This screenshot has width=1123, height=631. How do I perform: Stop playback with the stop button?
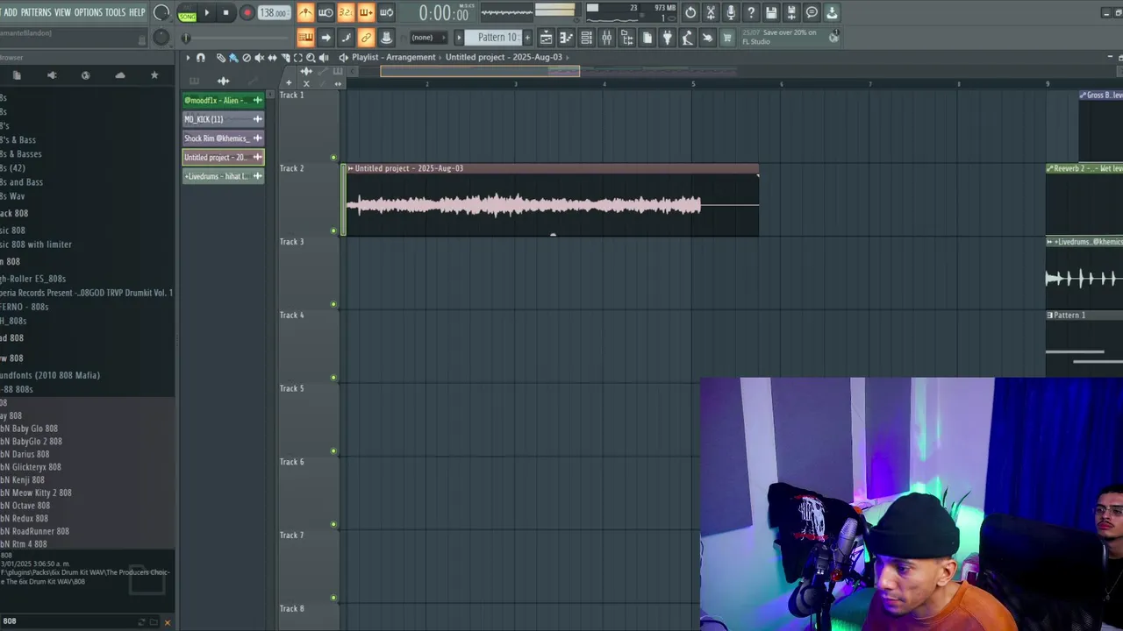click(226, 13)
